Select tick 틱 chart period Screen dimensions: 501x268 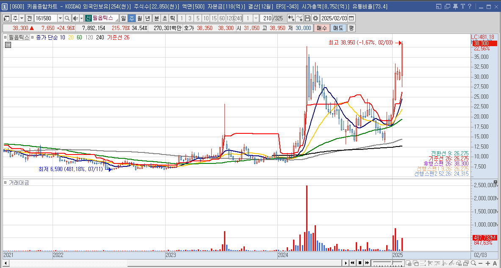click(x=172, y=18)
